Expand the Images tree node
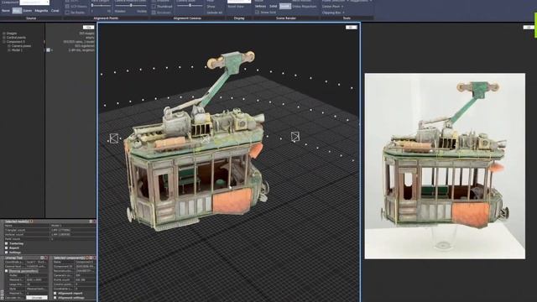Image resolution: width=537 pixels, height=302 pixels. click(x=4, y=34)
